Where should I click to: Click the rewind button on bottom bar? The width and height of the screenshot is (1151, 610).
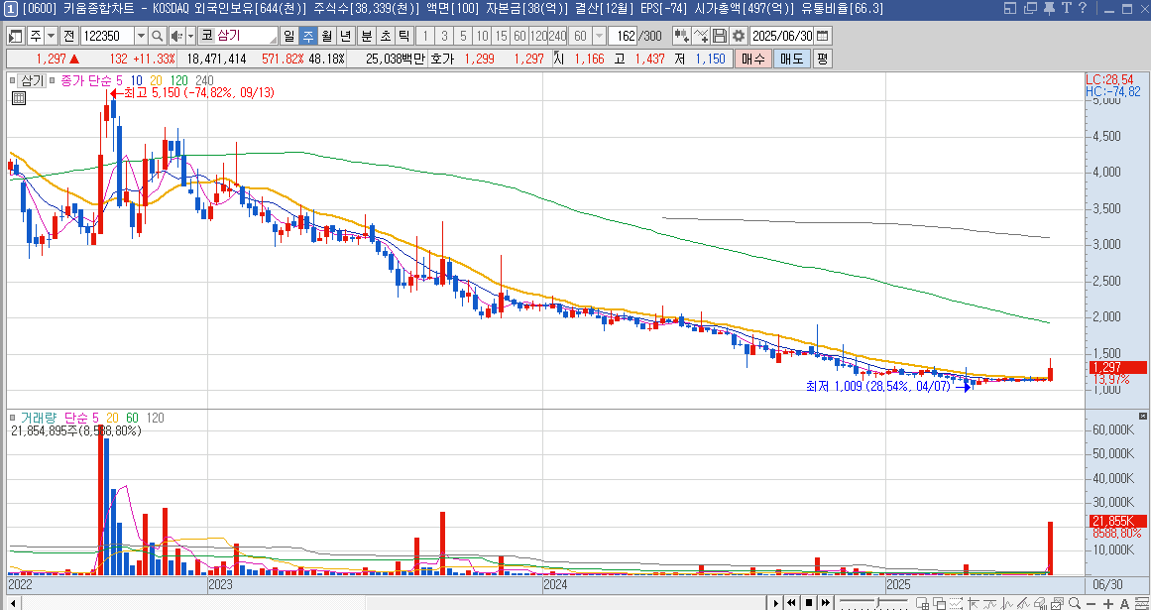point(791,603)
